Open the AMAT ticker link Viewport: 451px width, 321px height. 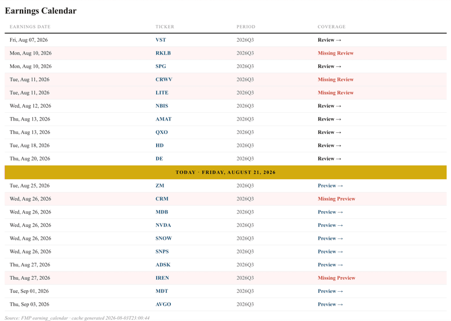click(x=163, y=119)
